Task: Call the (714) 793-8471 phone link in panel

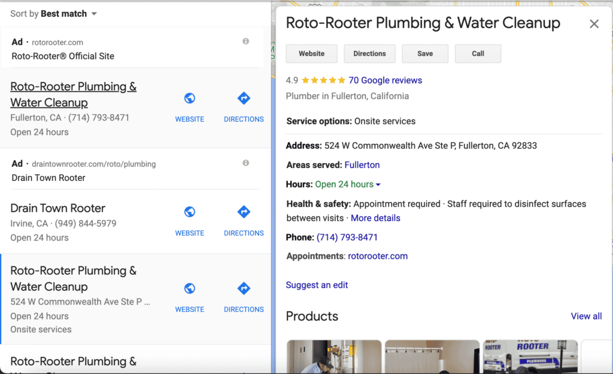Action: 347,238
